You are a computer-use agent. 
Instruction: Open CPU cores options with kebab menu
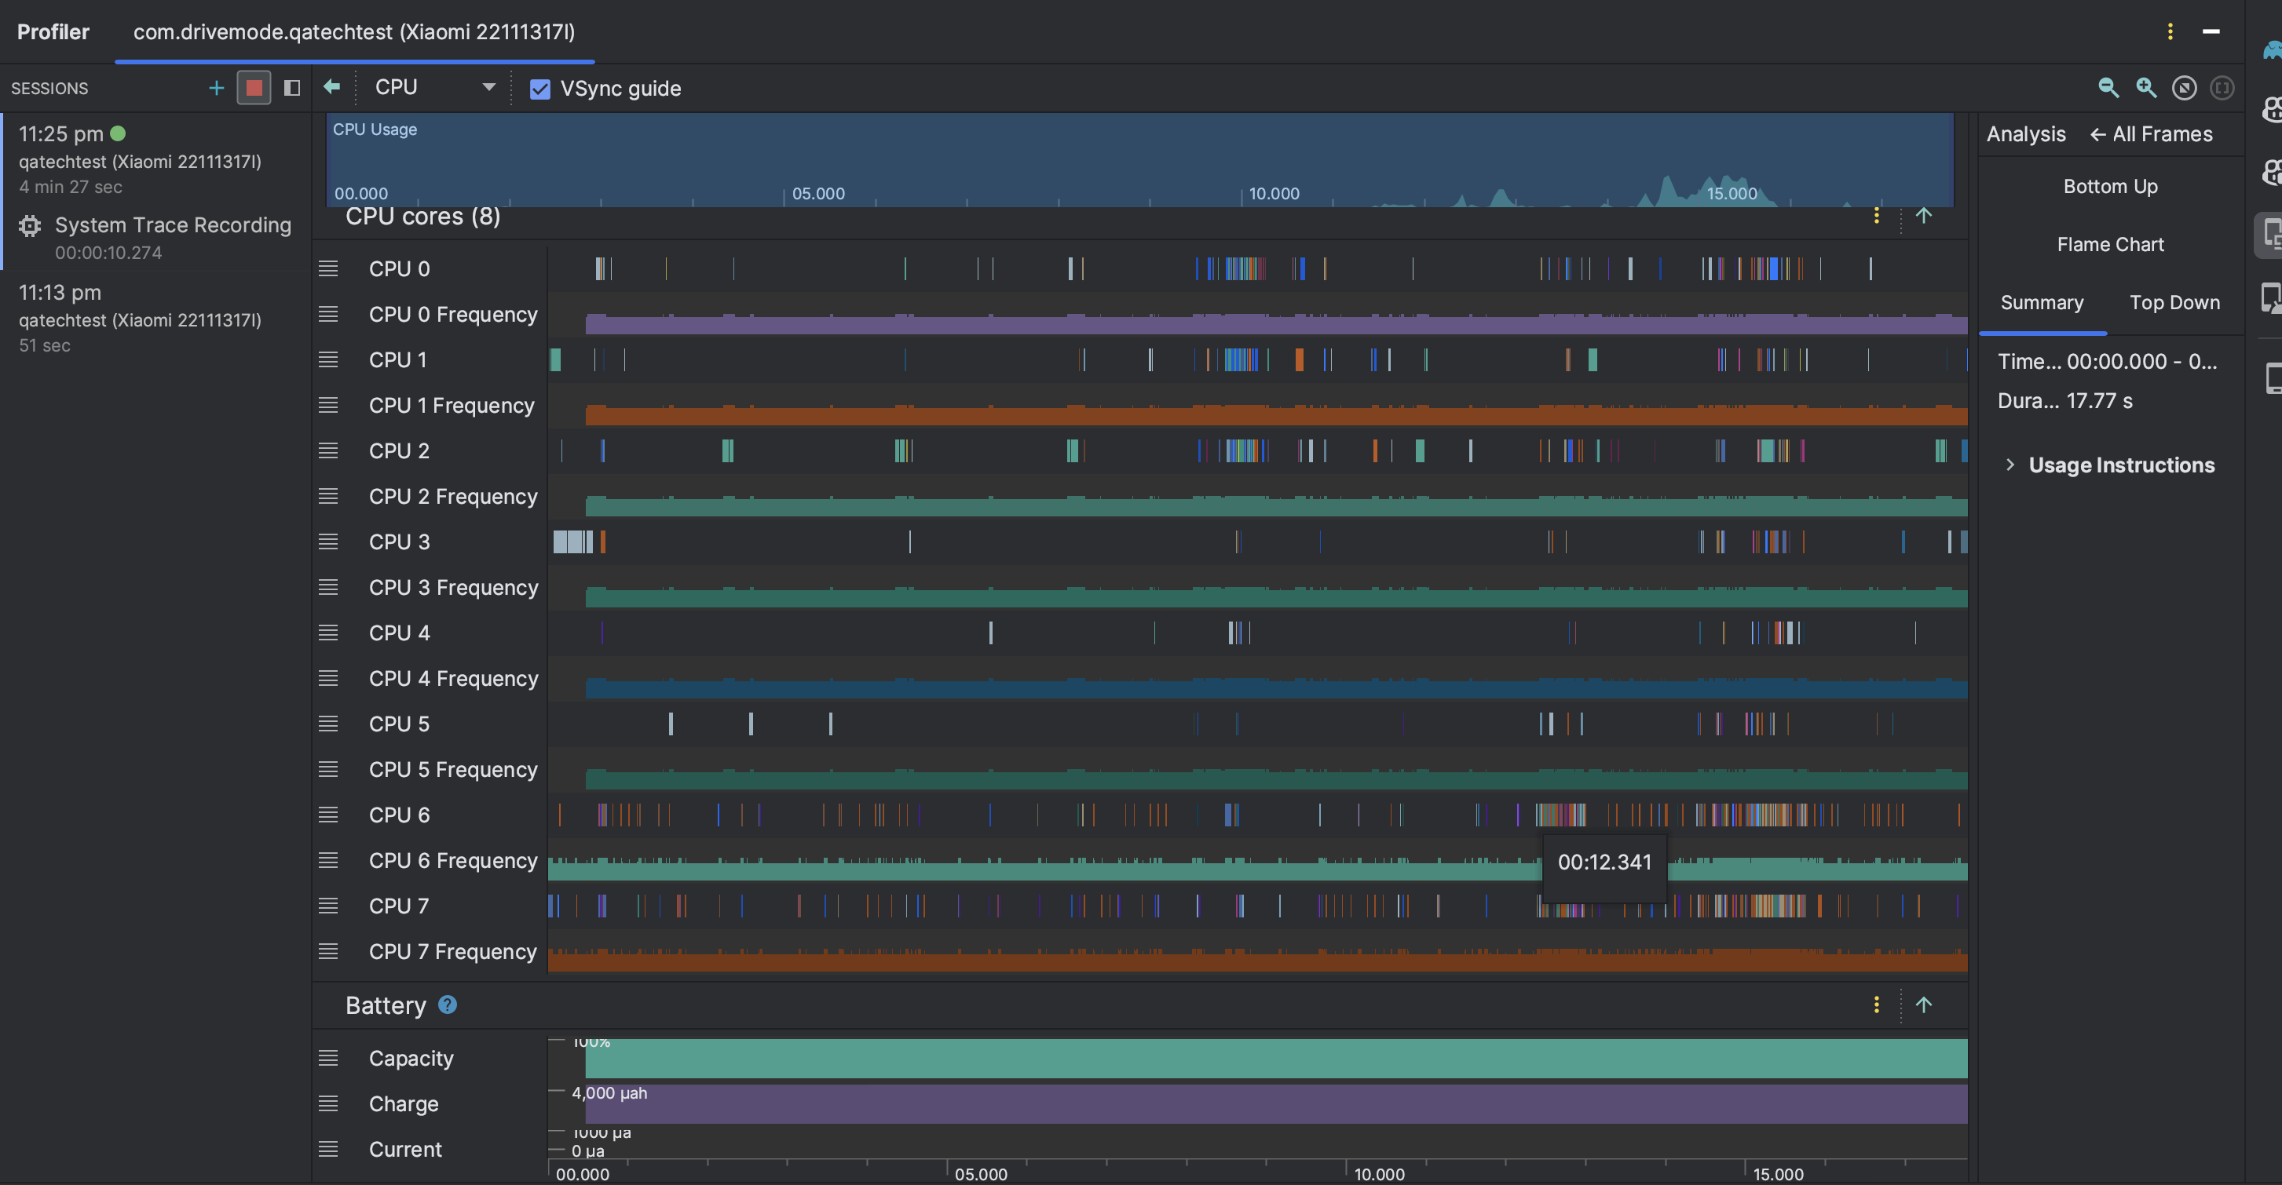click(1875, 215)
